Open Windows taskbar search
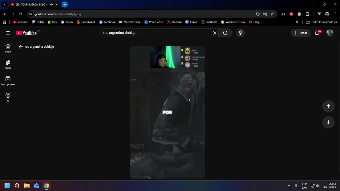 click(x=17, y=186)
